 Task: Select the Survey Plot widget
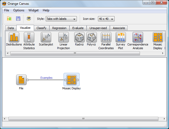121,37
